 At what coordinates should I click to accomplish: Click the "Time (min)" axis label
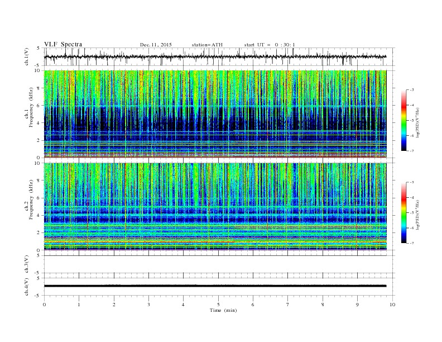(223, 310)
